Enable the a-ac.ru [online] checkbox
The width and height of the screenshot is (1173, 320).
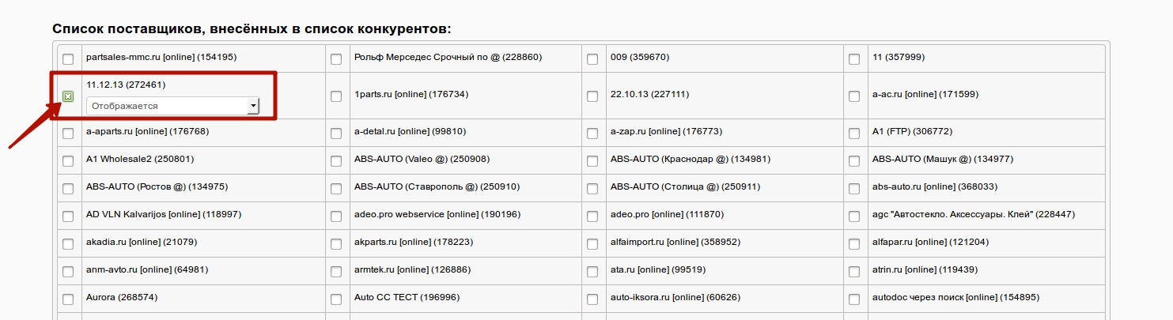click(854, 96)
